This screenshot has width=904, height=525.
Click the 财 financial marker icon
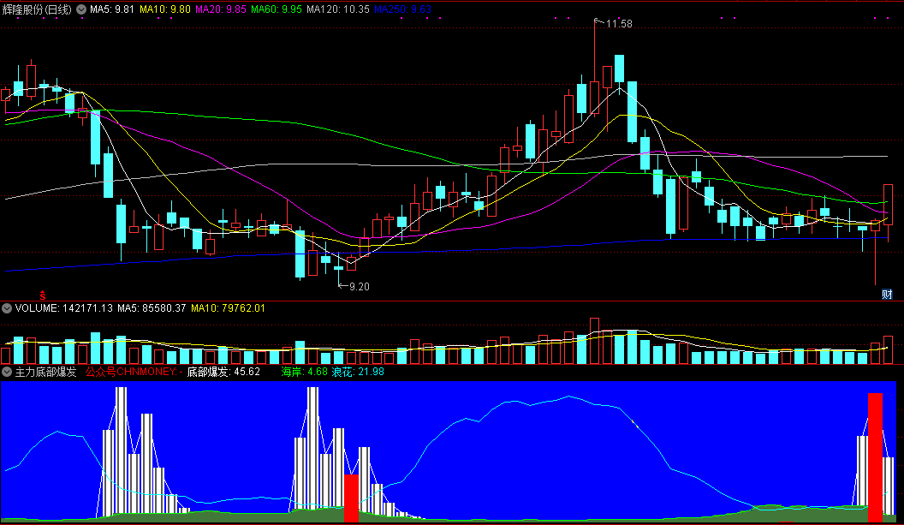pos(887,295)
